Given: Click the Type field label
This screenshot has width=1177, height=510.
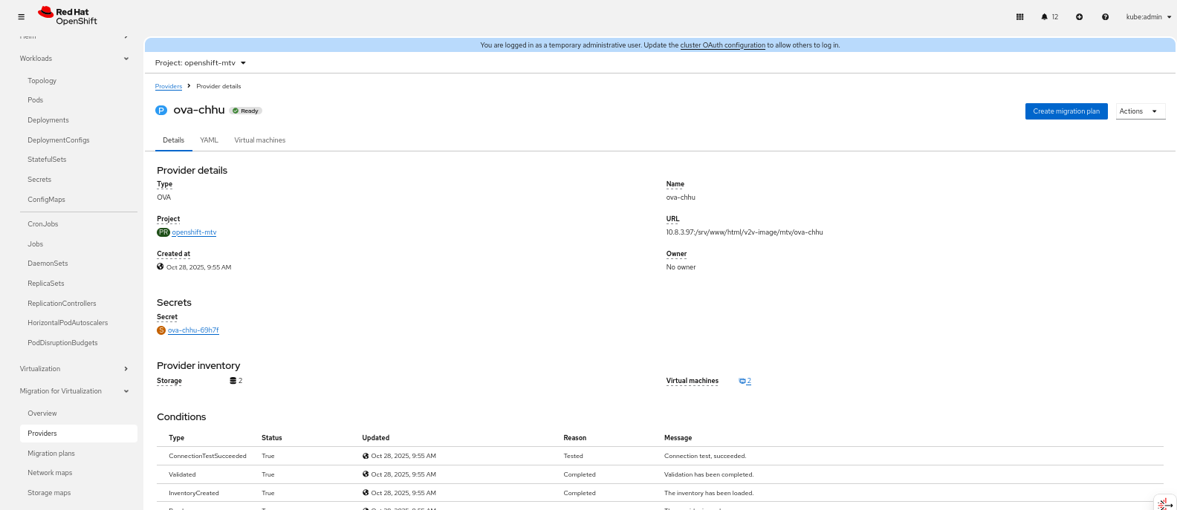Looking at the screenshot, I should click(164, 184).
